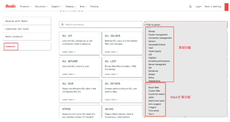Choose String group filter
This screenshot has height=122, width=230.
pos(151,78)
